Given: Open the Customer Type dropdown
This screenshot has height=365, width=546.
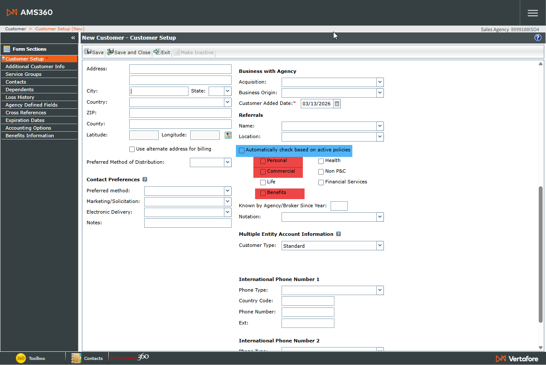Looking at the screenshot, I should 380,246.
